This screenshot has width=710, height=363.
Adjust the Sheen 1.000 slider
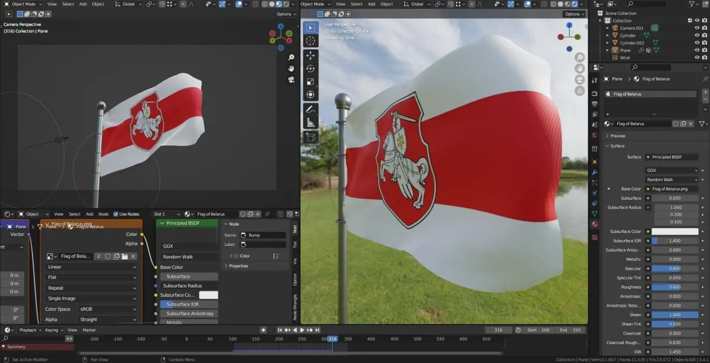675,315
